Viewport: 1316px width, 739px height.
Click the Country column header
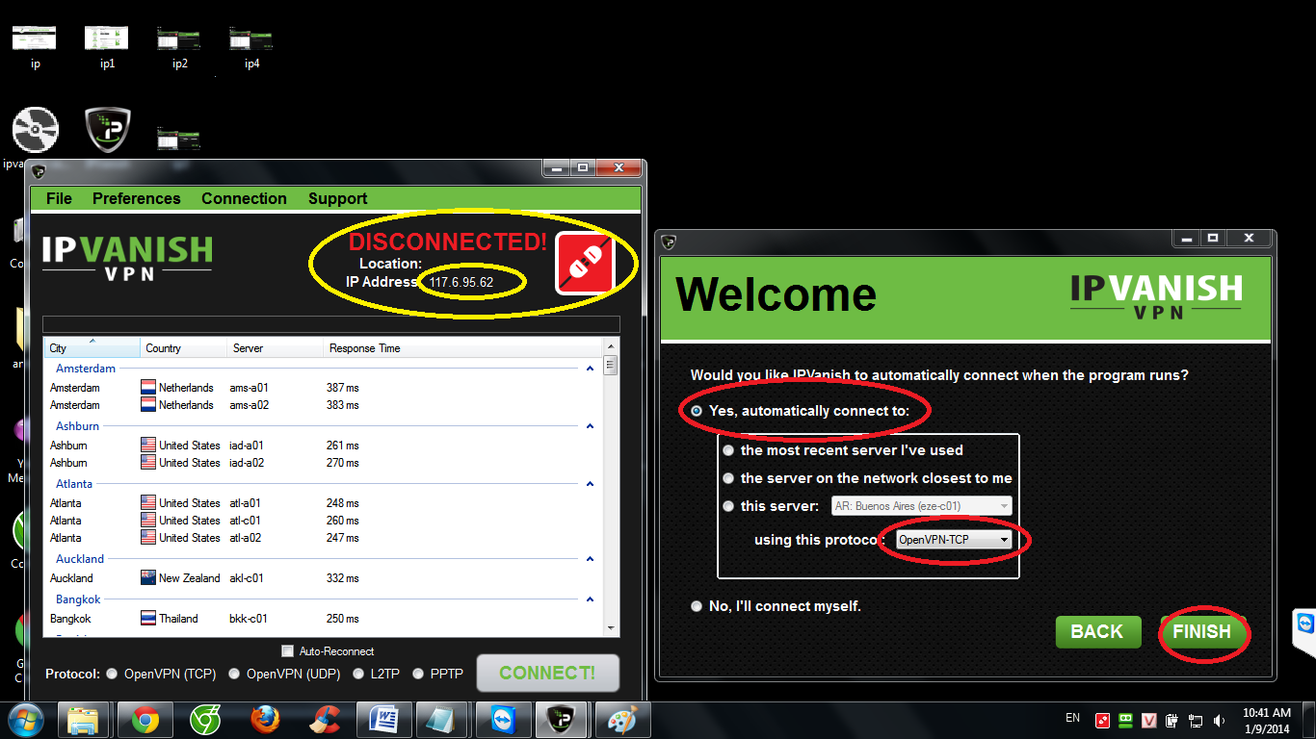(x=183, y=347)
